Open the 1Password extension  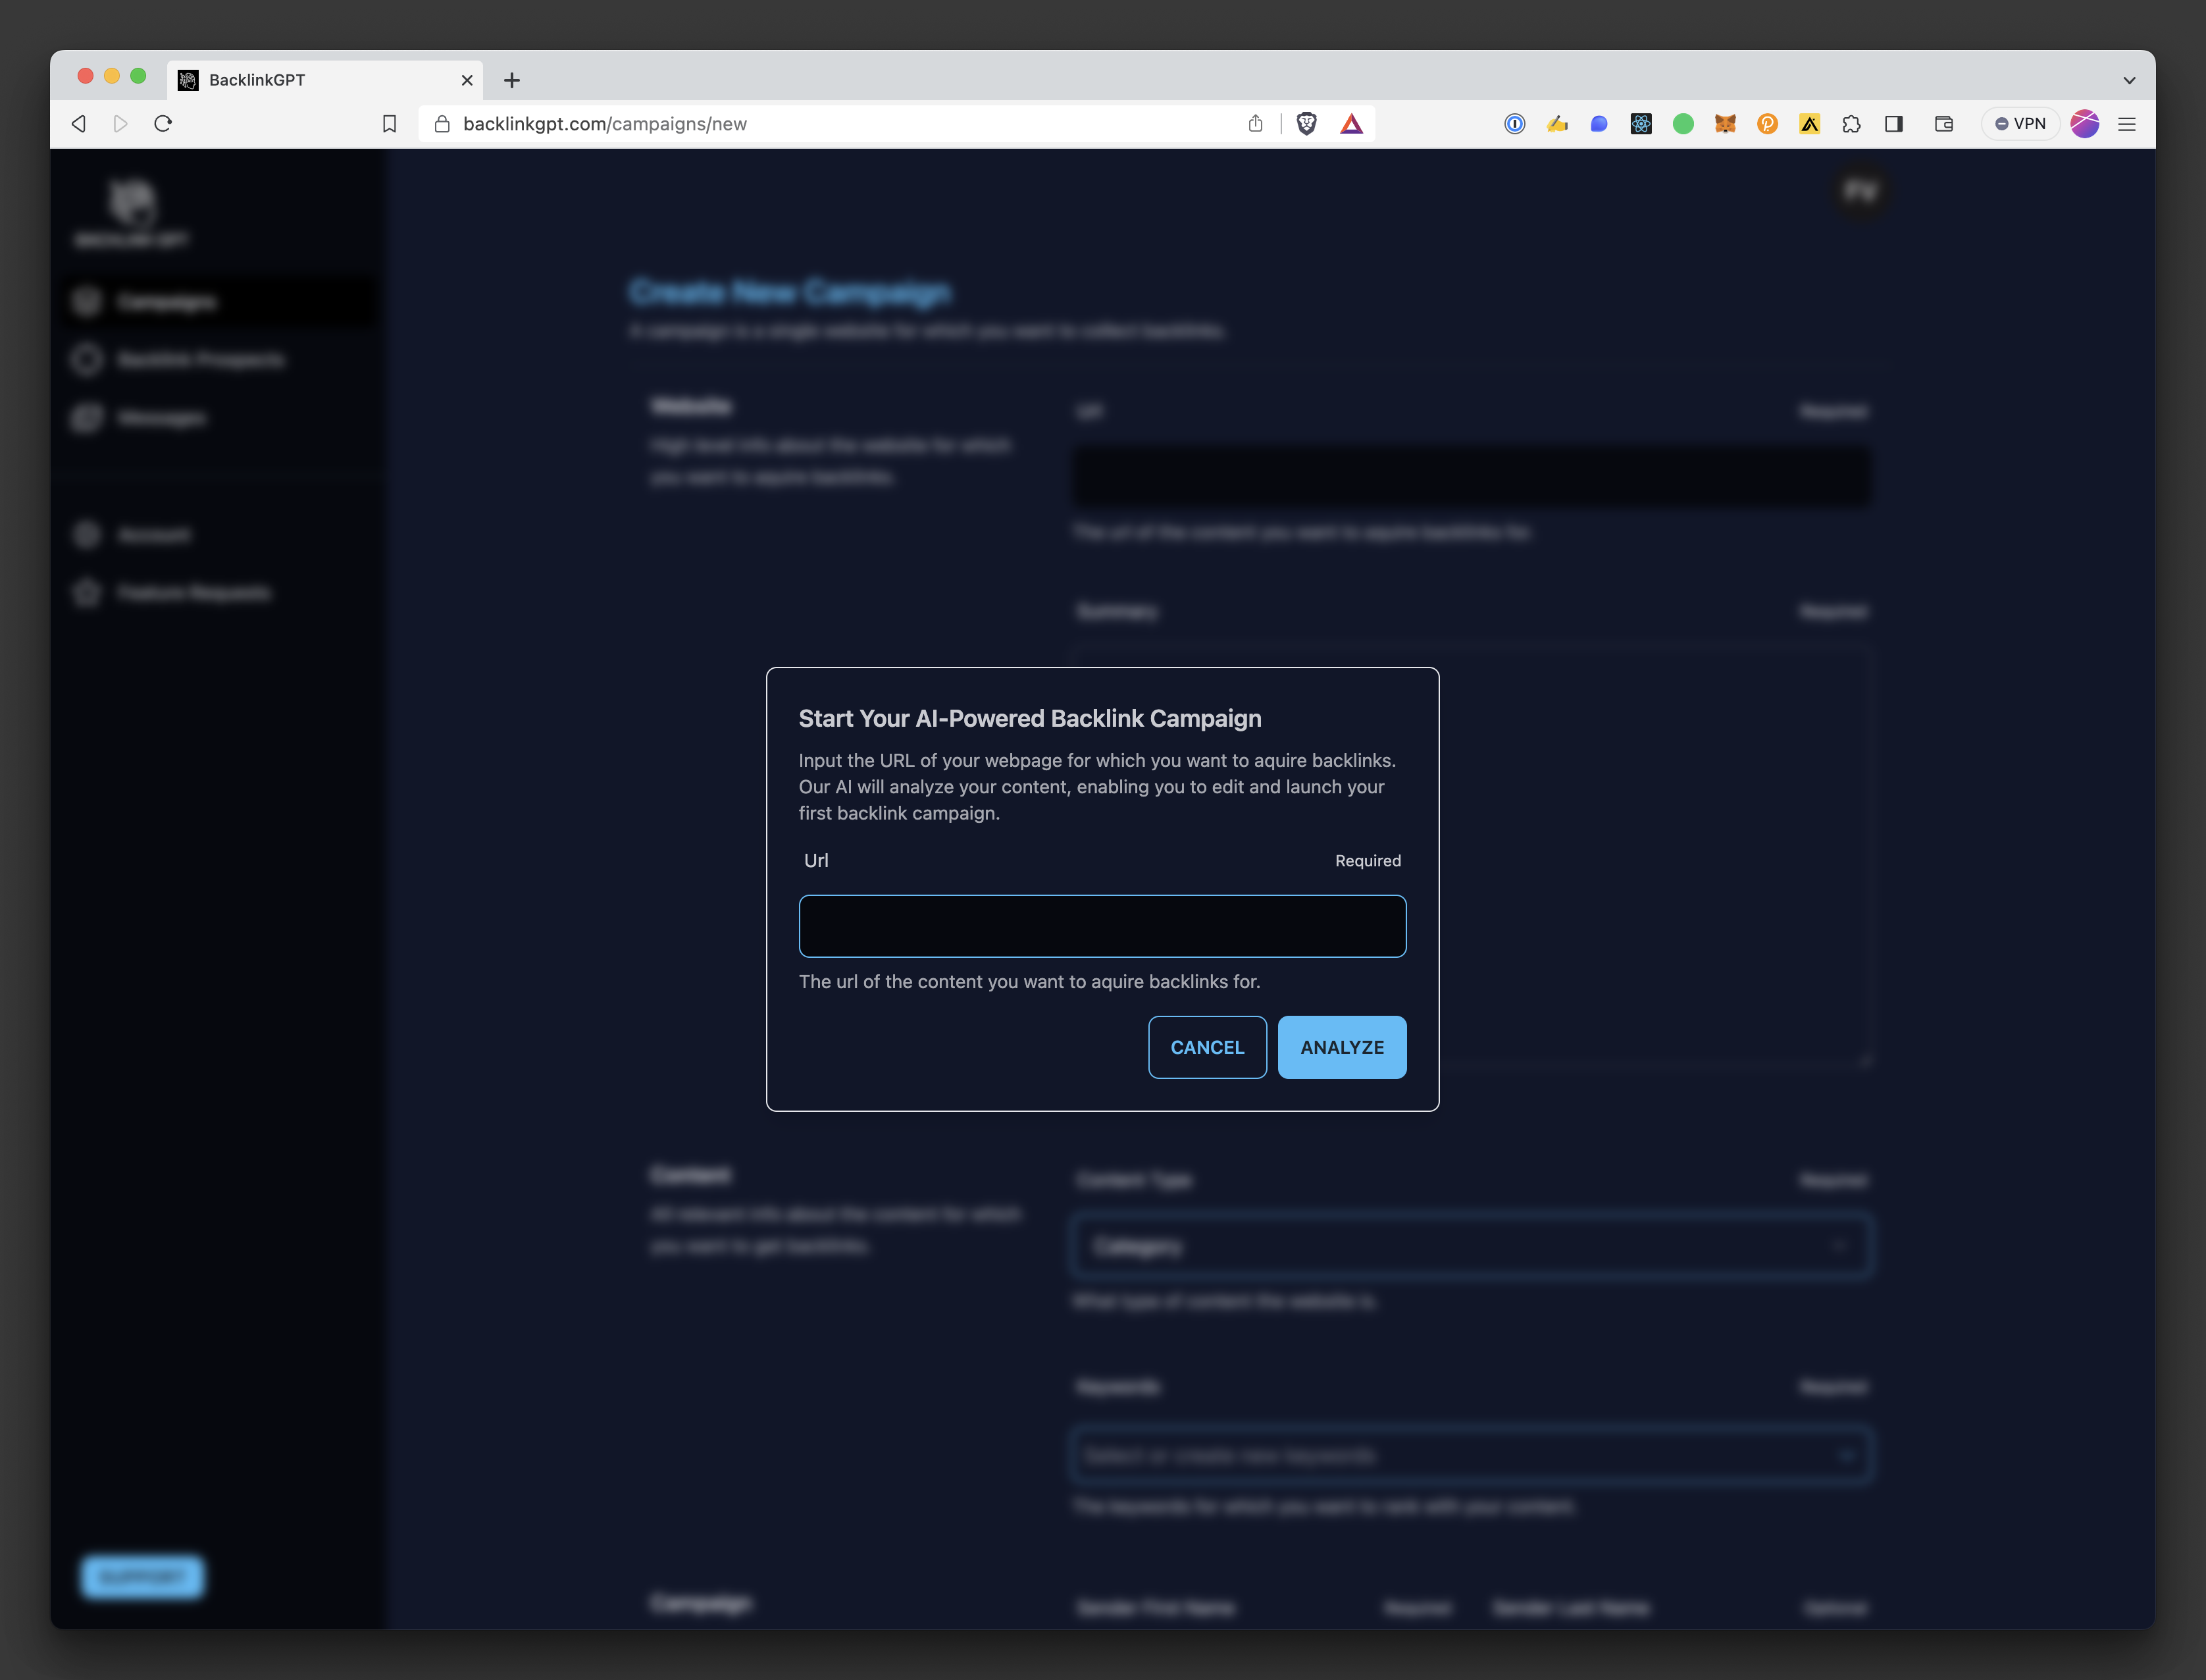point(1514,123)
